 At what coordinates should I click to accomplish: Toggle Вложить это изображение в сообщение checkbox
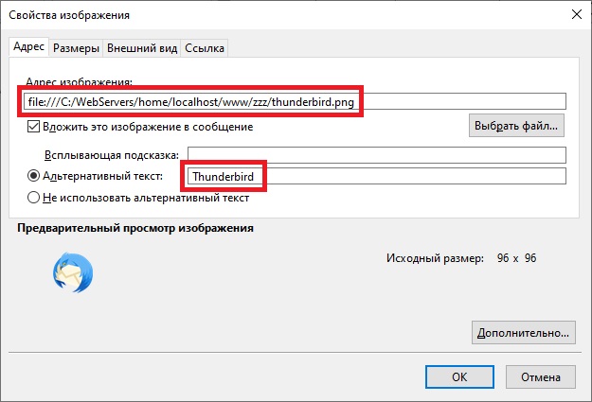click(x=33, y=127)
